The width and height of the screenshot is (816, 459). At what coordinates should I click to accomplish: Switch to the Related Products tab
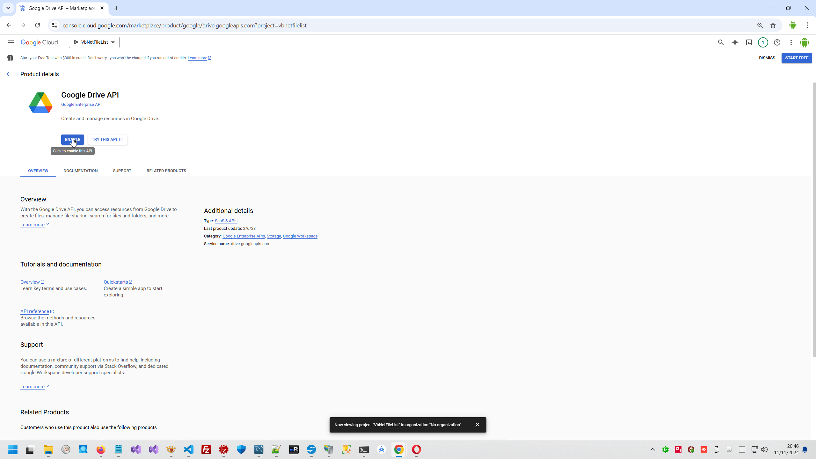[x=166, y=171]
